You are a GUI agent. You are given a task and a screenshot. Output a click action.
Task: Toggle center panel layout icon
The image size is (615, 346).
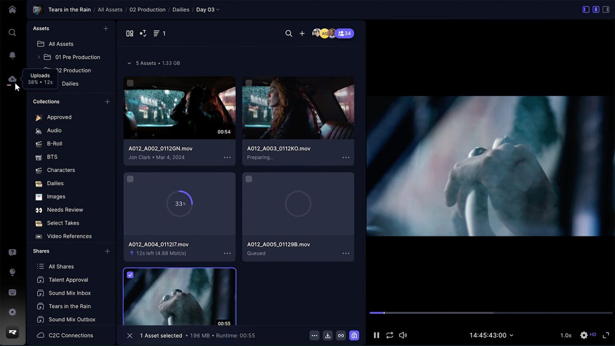click(596, 9)
